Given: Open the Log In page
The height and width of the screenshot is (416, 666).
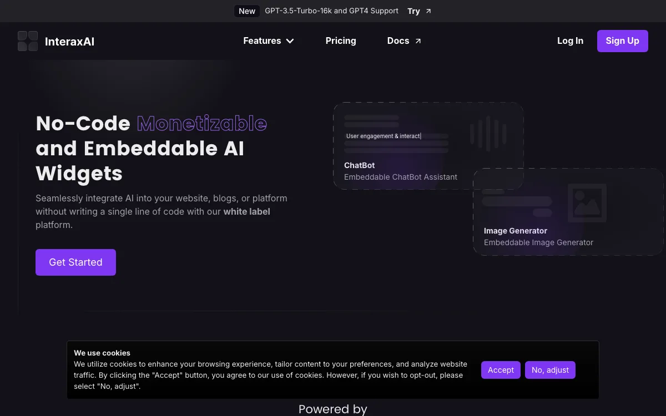Looking at the screenshot, I should [x=570, y=41].
